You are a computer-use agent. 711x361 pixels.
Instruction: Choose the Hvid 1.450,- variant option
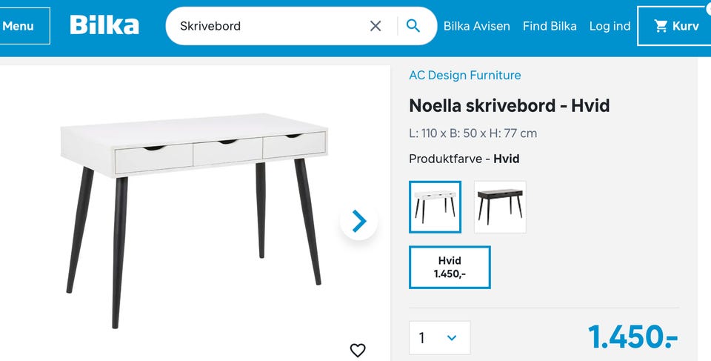pyautogui.click(x=450, y=268)
